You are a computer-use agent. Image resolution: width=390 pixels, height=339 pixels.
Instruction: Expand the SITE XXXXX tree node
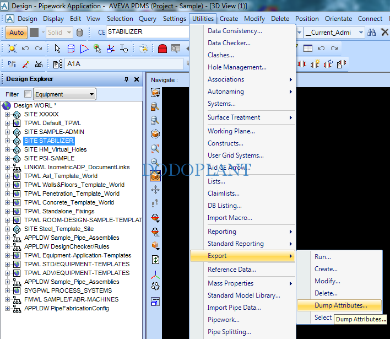click(8, 115)
